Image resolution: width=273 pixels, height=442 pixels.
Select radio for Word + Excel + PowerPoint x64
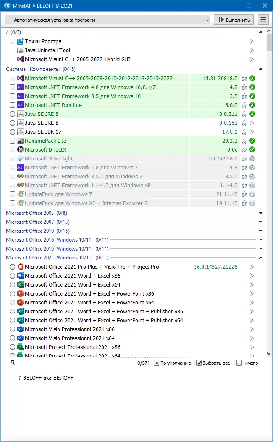(x=12, y=302)
